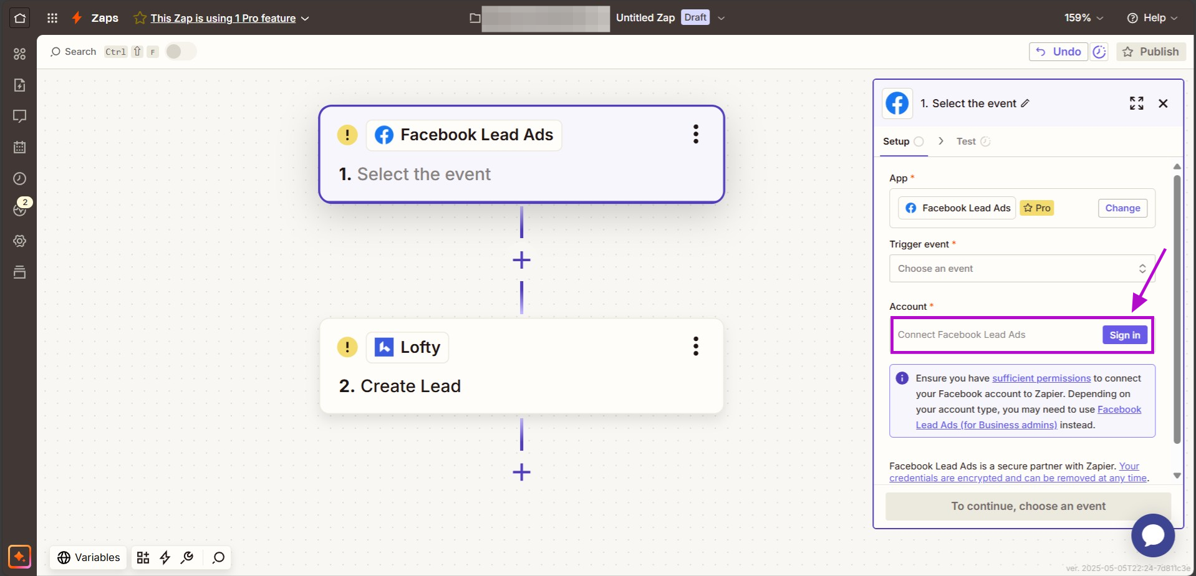Expand the Trigger event dropdown
Screen dimensions: 1196x576
coord(1021,269)
